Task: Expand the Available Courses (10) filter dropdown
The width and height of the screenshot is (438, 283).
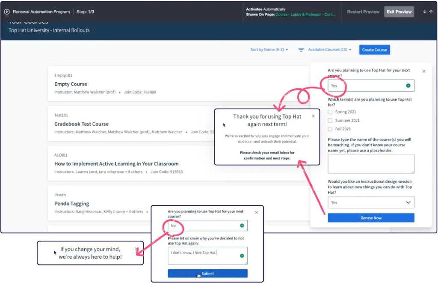Action: click(329, 50)
